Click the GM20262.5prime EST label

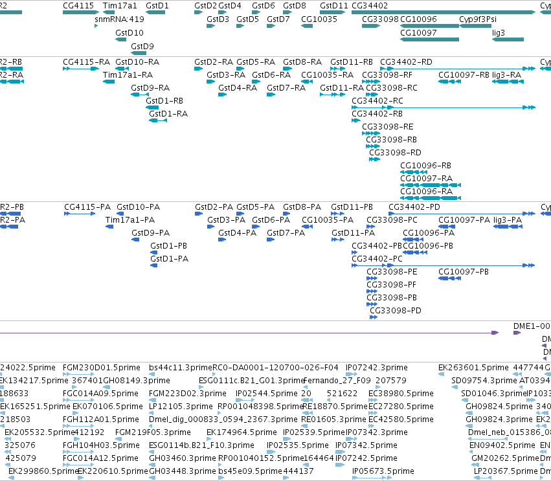505,458
